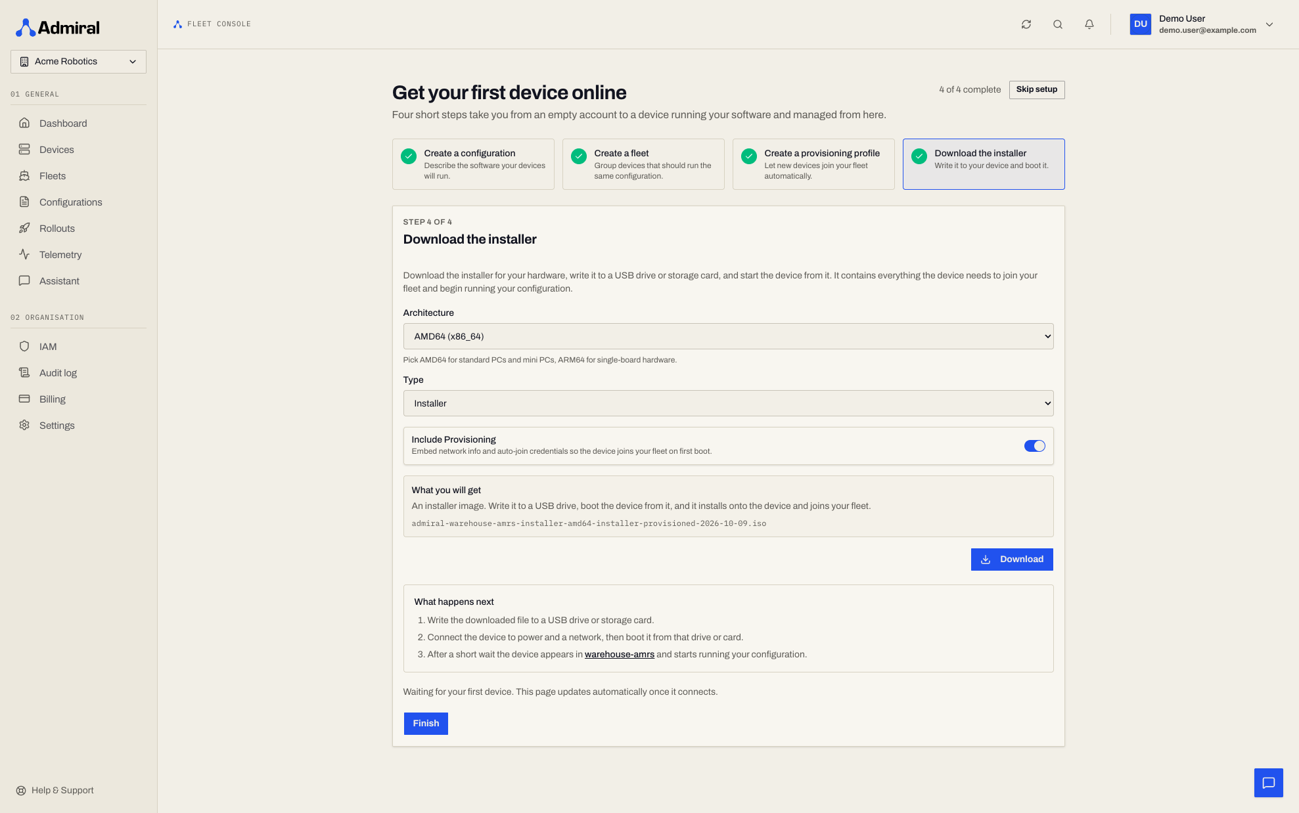Screen dimensions: 1299x813
Task: Click the Billing card icon
Action: point(24,399)
